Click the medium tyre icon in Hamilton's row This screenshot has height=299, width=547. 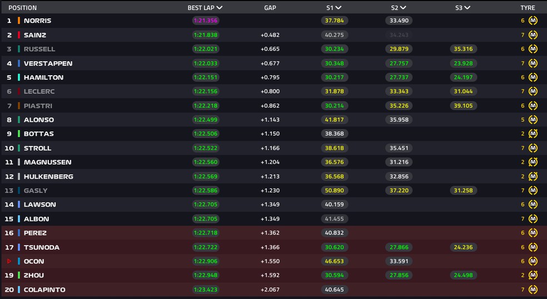coord(533,77)
